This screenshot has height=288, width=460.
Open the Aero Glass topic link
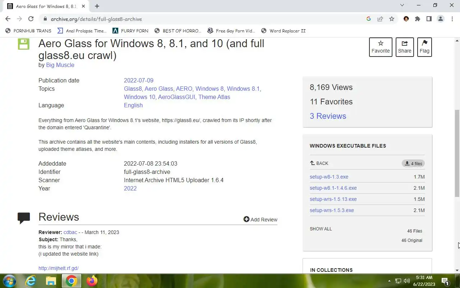click(x=159, y=89)
